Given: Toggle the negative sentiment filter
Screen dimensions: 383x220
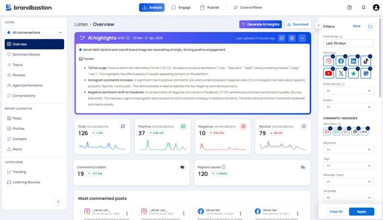Looking at the screenshot, I should pos(327,131).
